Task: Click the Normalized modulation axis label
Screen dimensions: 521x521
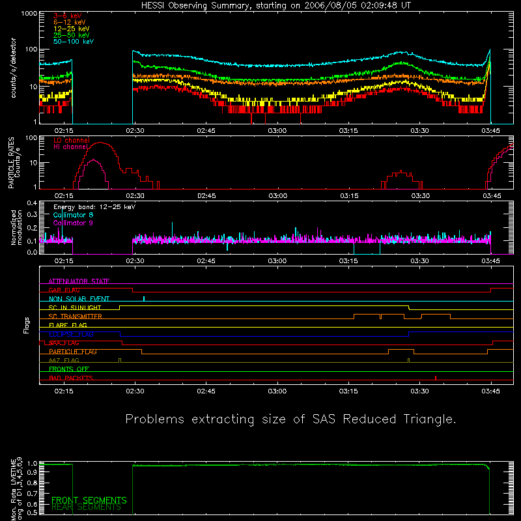Action: click(16, 227)
